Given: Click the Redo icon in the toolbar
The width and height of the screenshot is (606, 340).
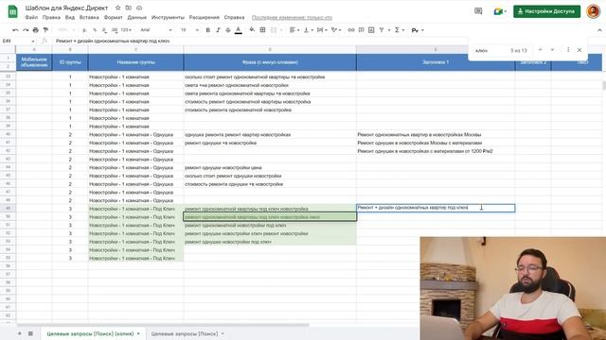Looking at the screenshot, I should [26, 30].
